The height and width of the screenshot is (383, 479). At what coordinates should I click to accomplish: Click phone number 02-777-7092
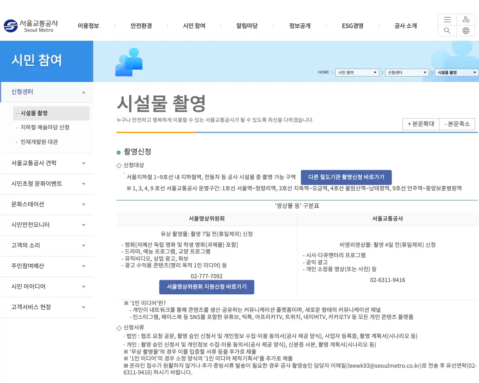207,276
